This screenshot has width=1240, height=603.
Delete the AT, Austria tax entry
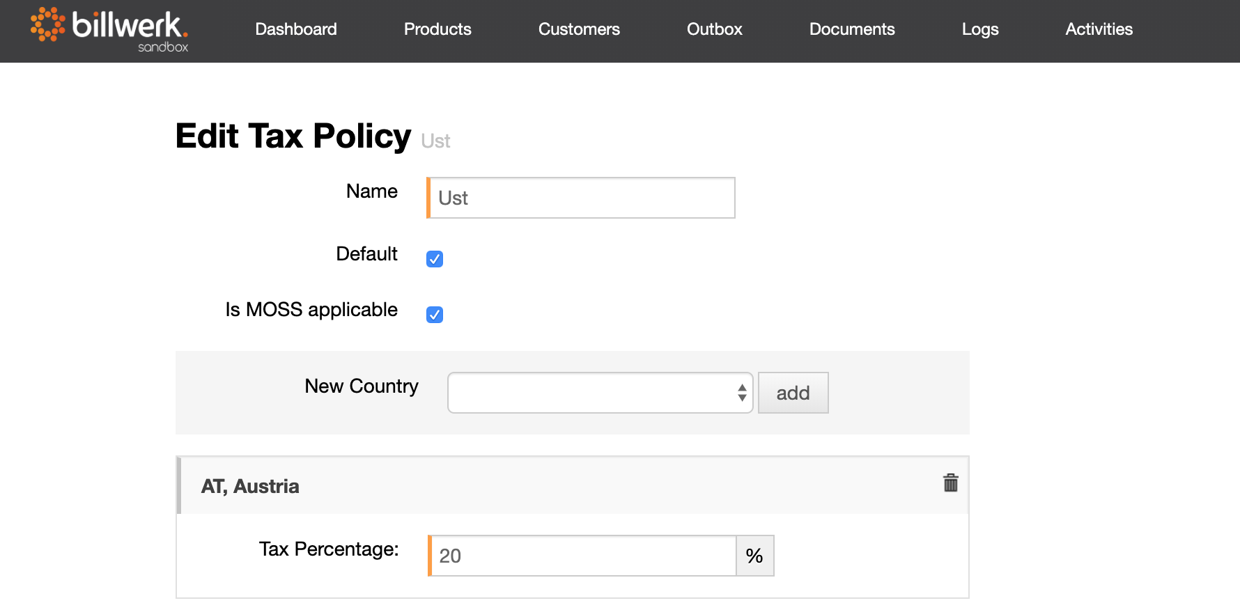[x=950, y=483]
